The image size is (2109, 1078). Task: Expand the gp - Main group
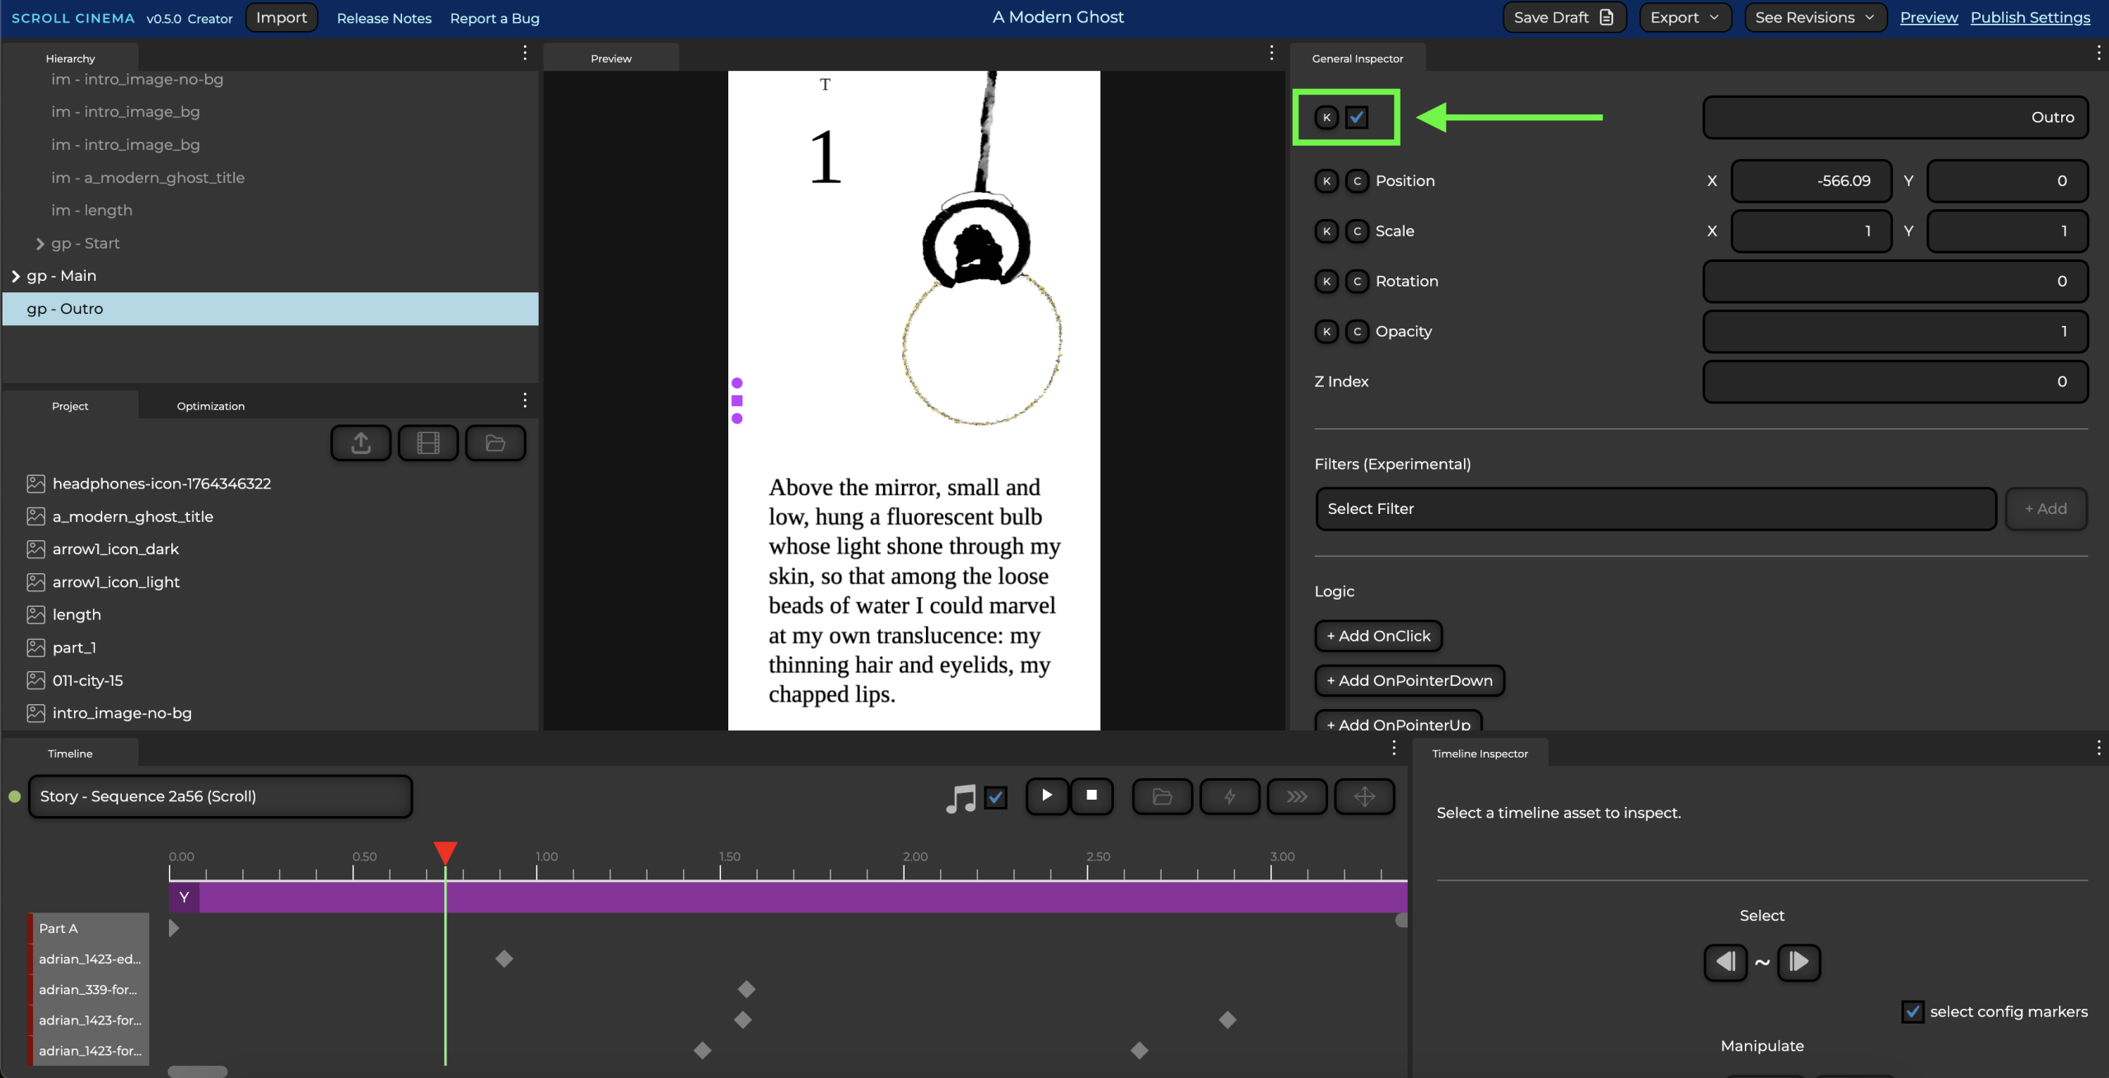coord(16,276)
